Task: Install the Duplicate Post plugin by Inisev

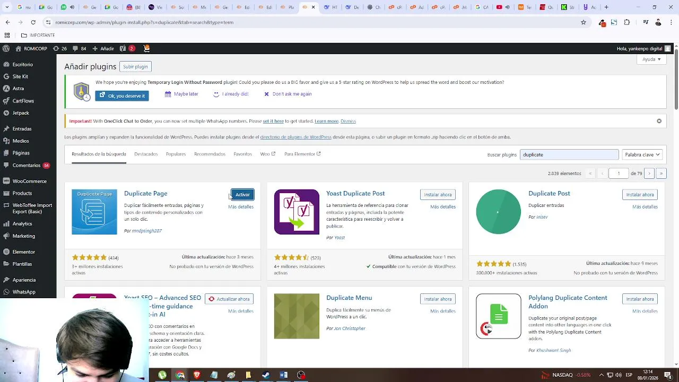Action: [640, 195]
